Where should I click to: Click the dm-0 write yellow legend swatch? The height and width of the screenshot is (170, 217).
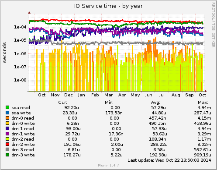pyautogui.click(x=7, y=123)
